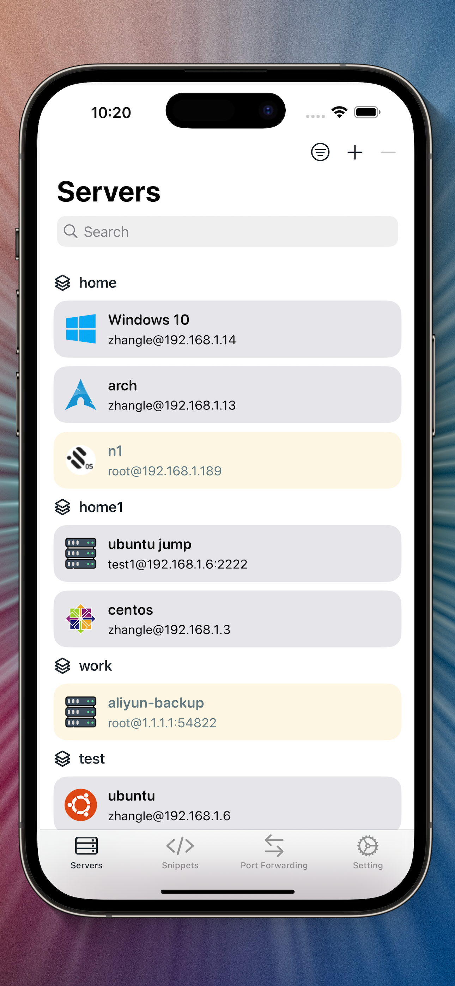Image resolution: width=455 pixels, height=986 pixels.
Task: Click address zhangle@192.168.1.13
Action: [x=172, y=405]
